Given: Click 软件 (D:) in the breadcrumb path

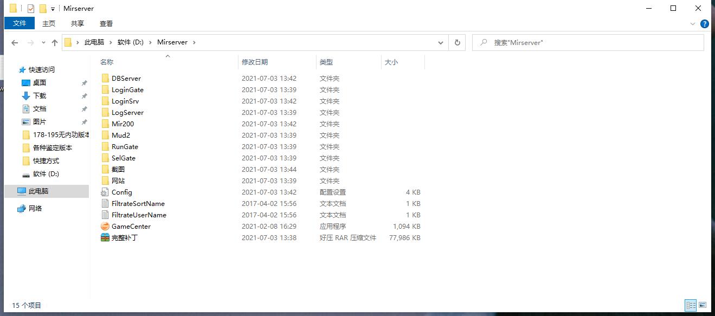Looking at the screenshot, I should pyautogui.click(x=131, y=42).
